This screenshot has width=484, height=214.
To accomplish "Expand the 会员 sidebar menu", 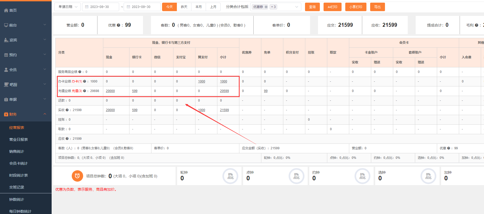I will 45,69.
